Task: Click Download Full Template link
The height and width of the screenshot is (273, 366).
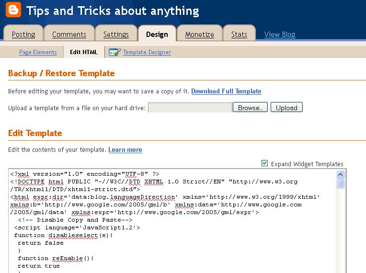Action: click(x=226, y=91)
